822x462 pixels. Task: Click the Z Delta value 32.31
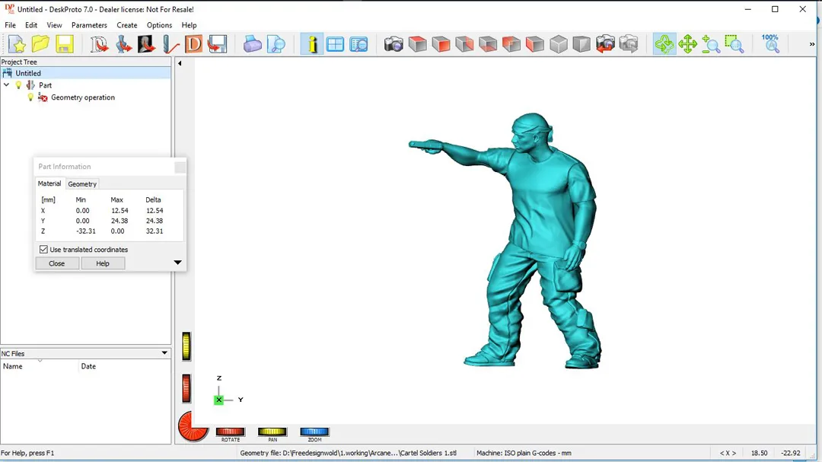point(154,231)
